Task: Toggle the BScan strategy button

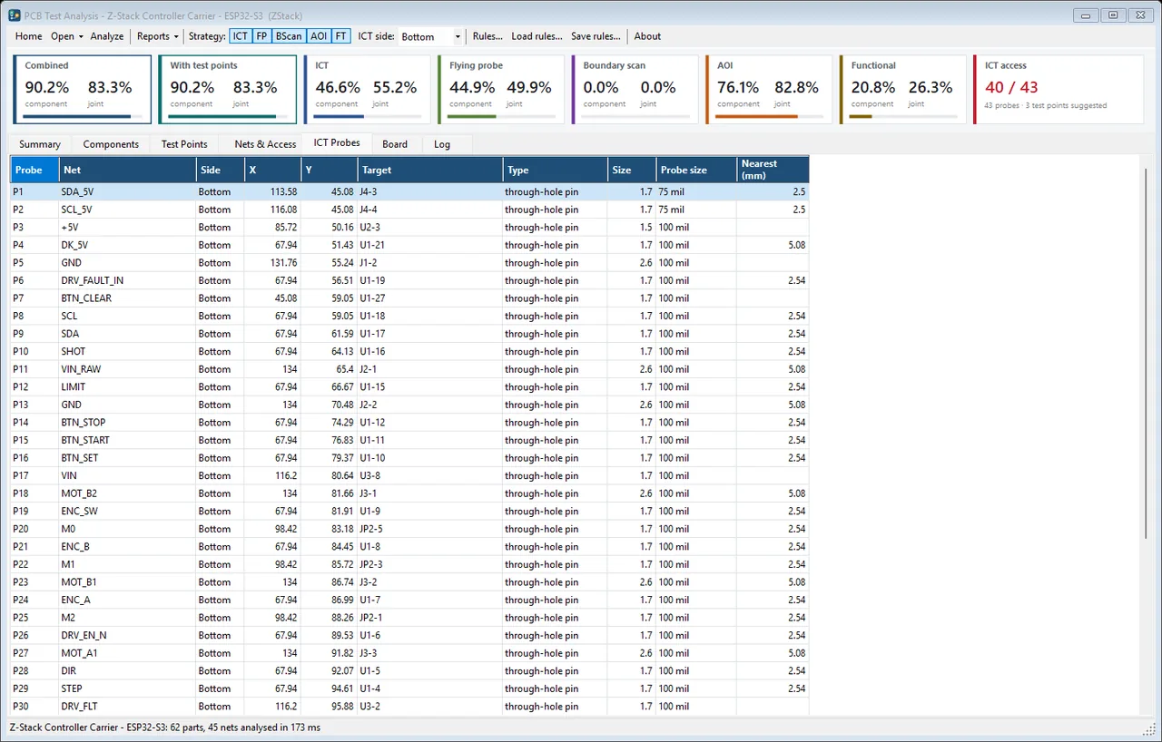Action: click(x=290, y=36)
